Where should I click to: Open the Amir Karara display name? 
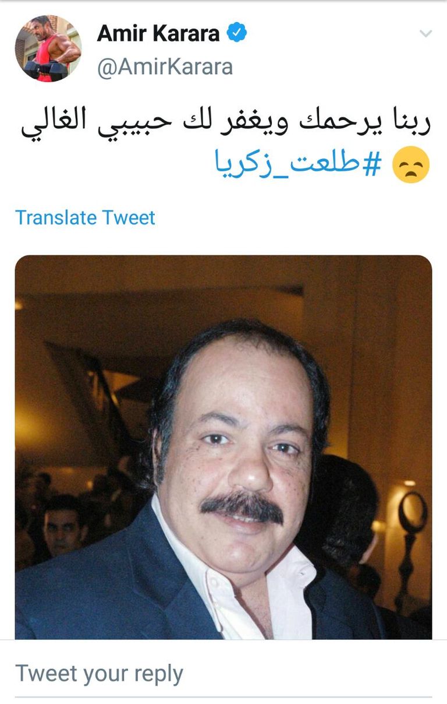[158, 33]
